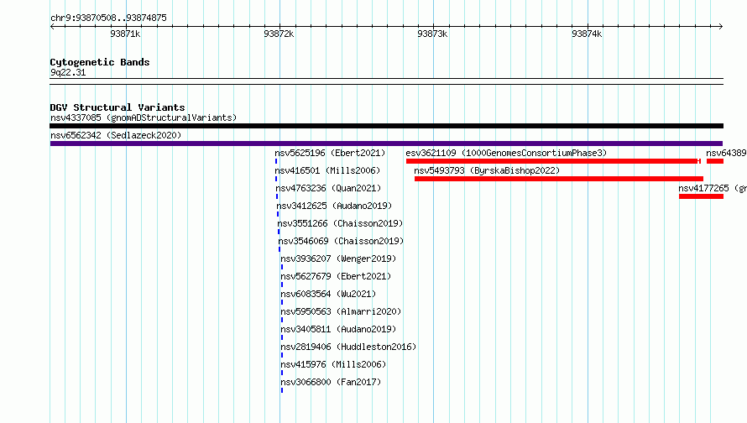The width and height of the screenshot is (747, 423).
Task: Select the red esv3621109 variant bar
Action: point(554,161)
